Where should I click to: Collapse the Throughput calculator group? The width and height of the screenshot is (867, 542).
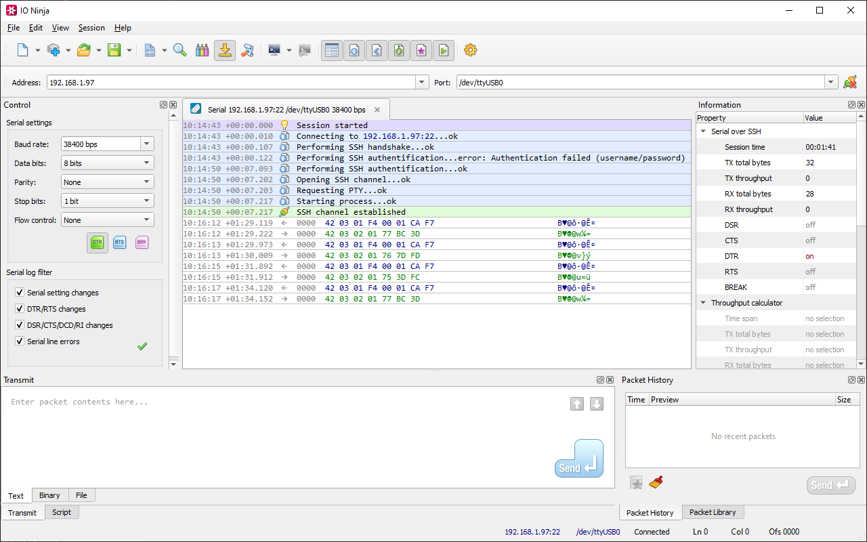click(704, 303)
